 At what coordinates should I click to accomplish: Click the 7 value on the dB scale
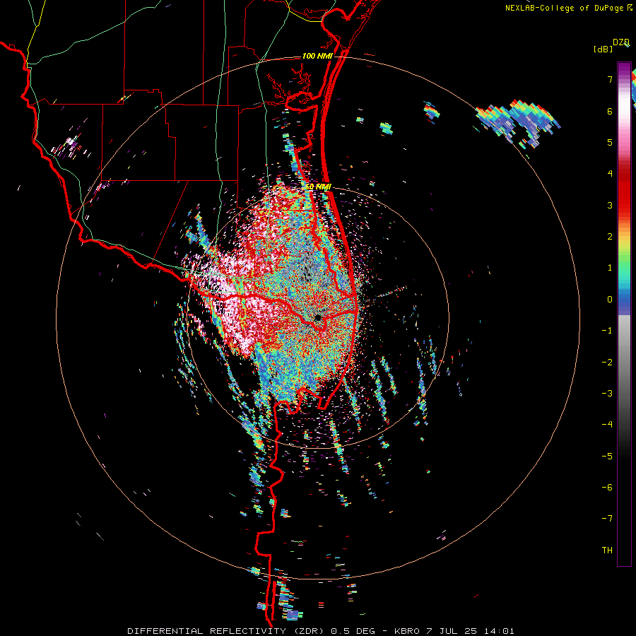(x=610, y=79)
